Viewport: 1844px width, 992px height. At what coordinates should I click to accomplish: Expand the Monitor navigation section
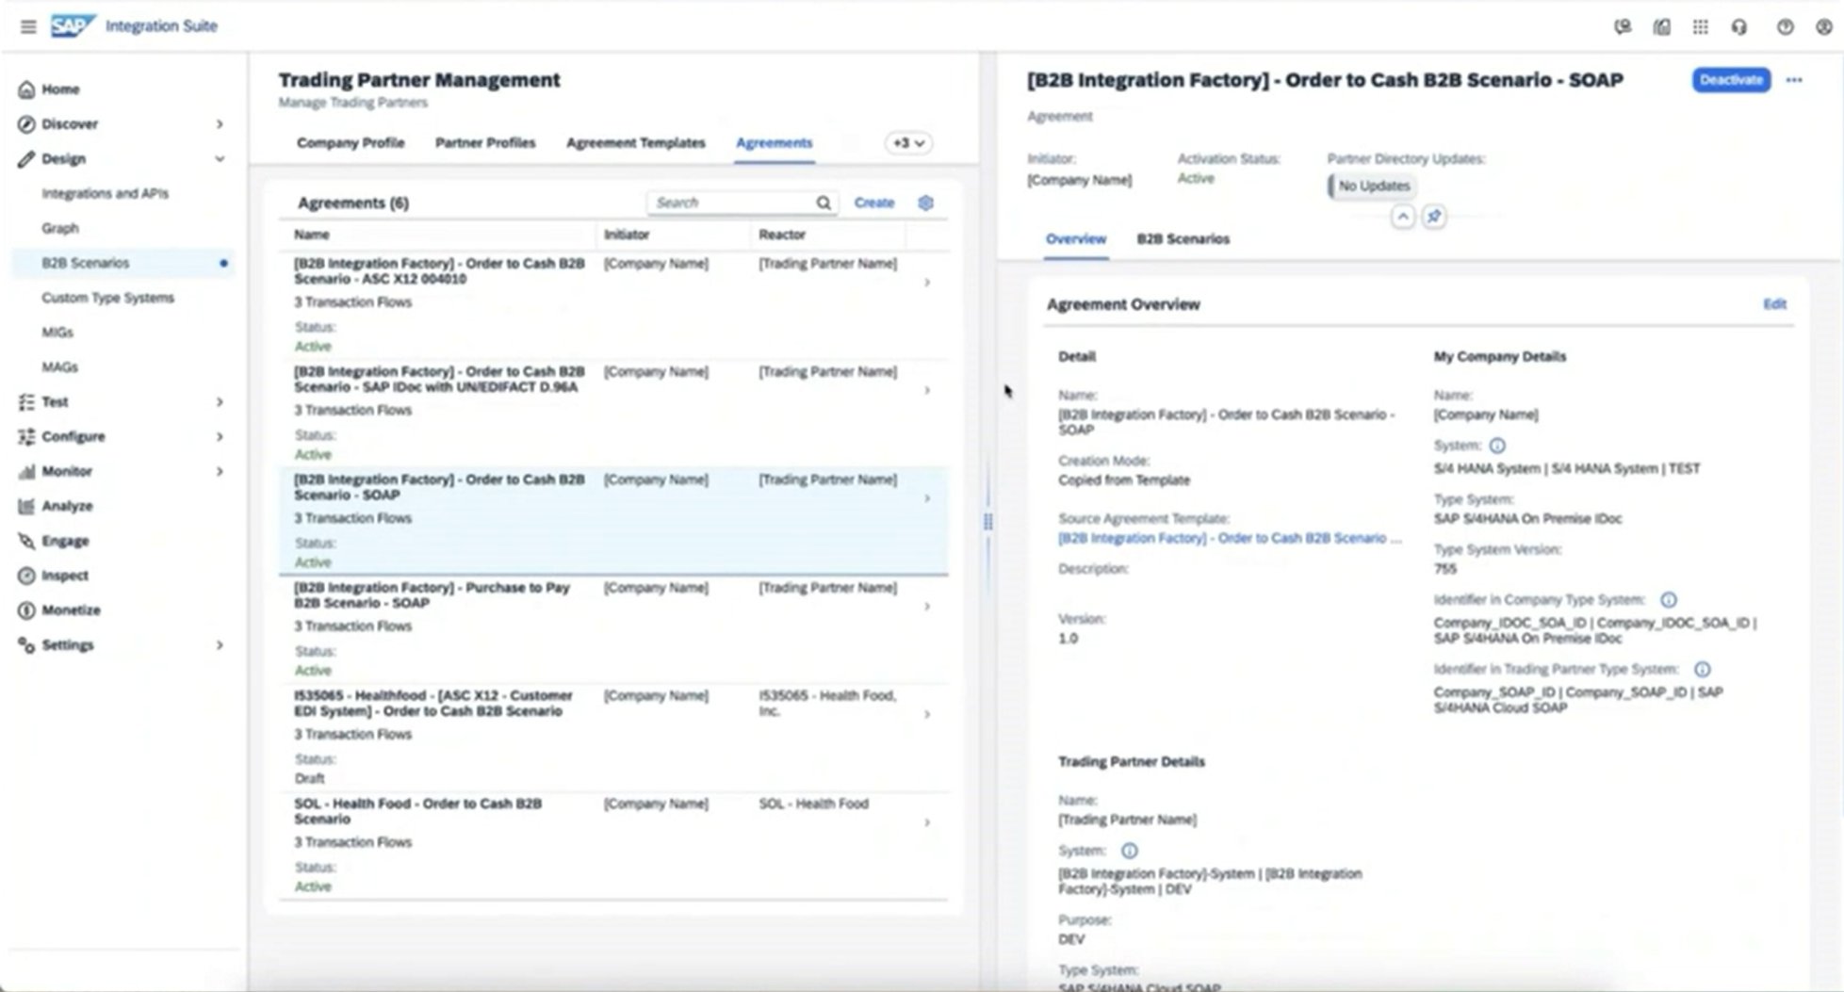click(x=219, y=471)
